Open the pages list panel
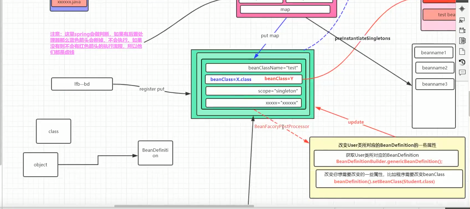Image resolution: width=470 pixels, height=209 pixels. (x=462, y=41)
